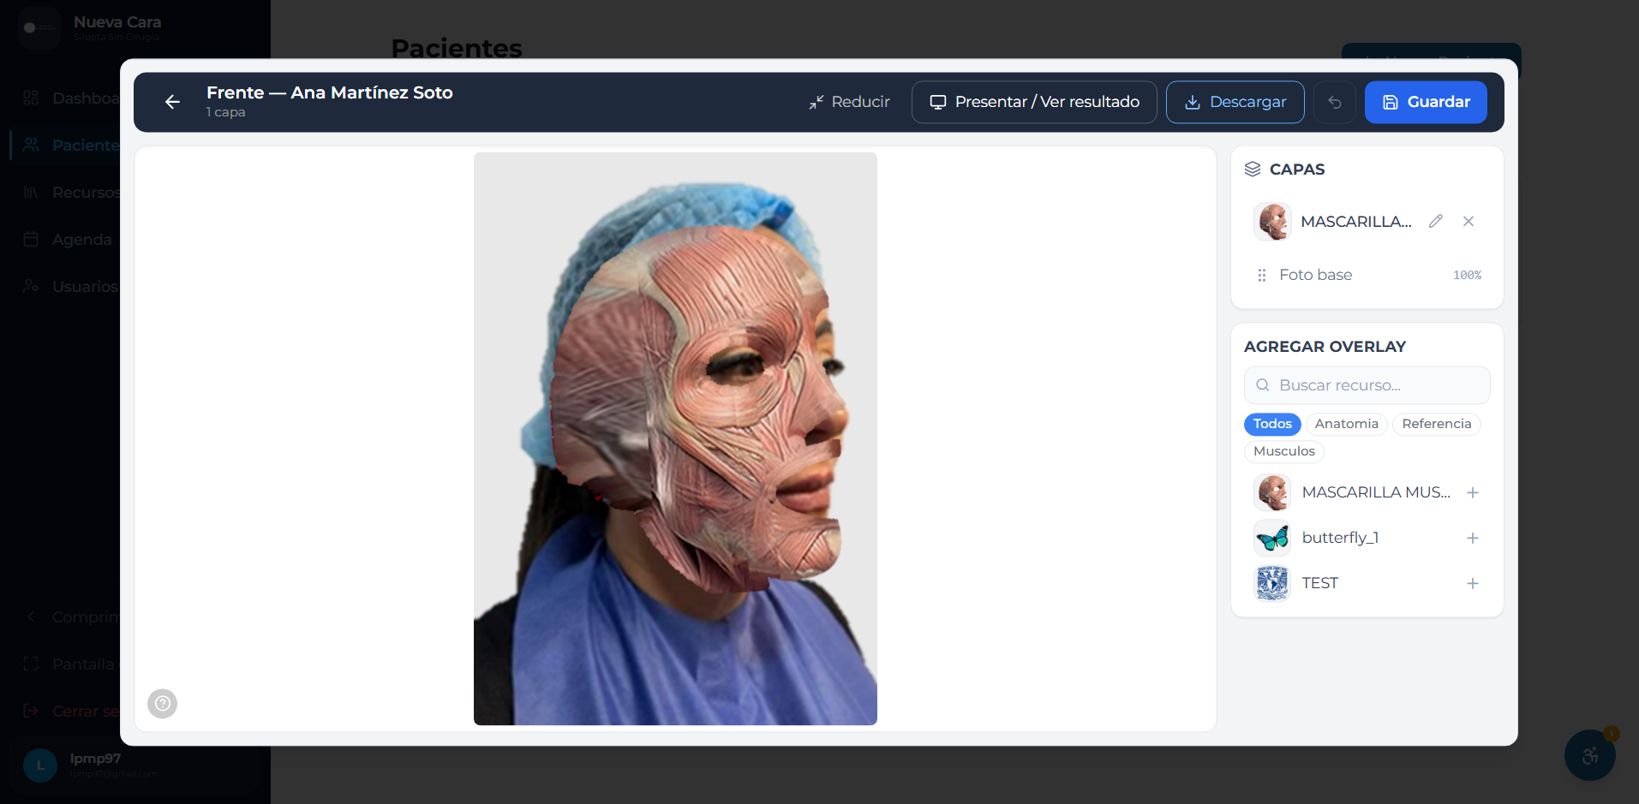1639x804 pixels.
Task: Click the Cerrar sesión logout icon
Action: click(x=31, y=711)
